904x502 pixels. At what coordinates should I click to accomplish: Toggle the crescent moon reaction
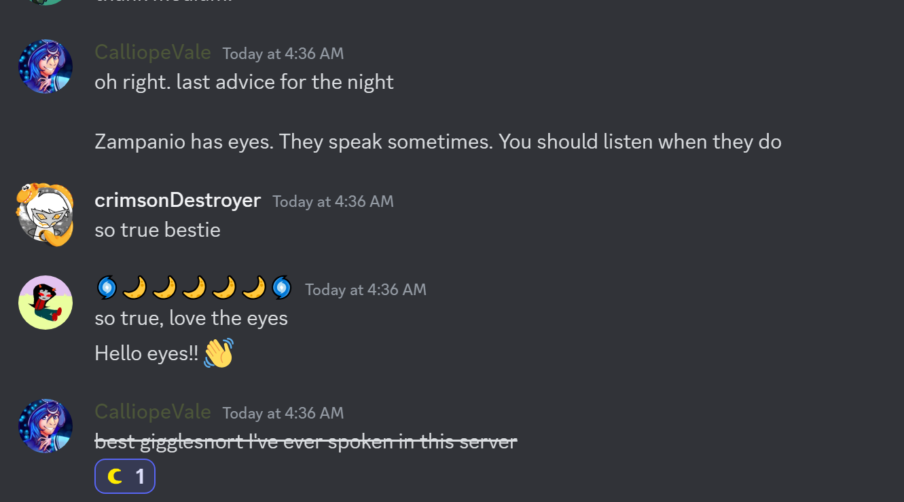[x=125, y=476]
